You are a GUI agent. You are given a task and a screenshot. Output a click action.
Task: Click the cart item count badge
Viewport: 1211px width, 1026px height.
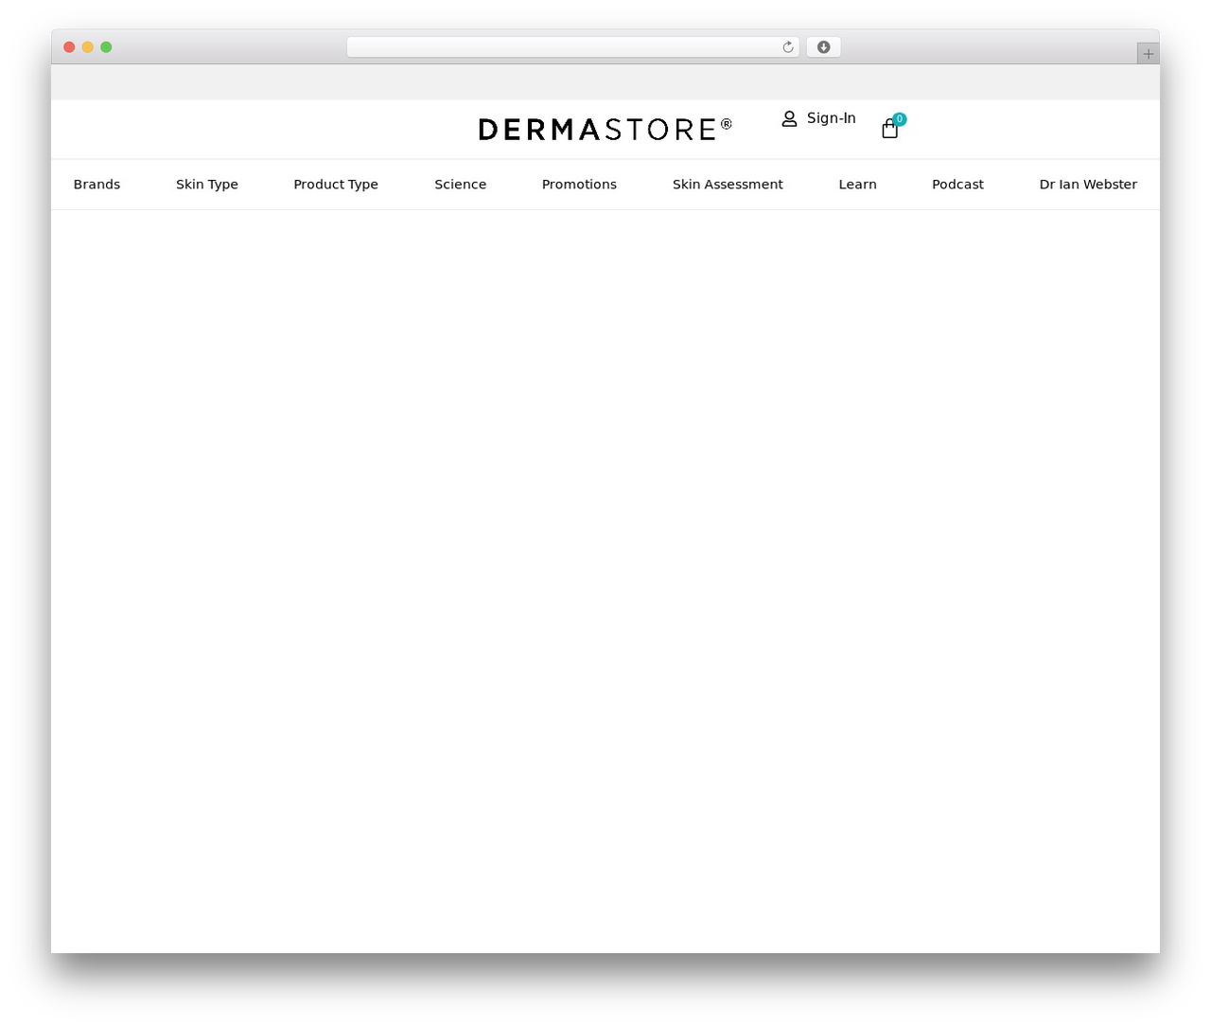(900, 119)
